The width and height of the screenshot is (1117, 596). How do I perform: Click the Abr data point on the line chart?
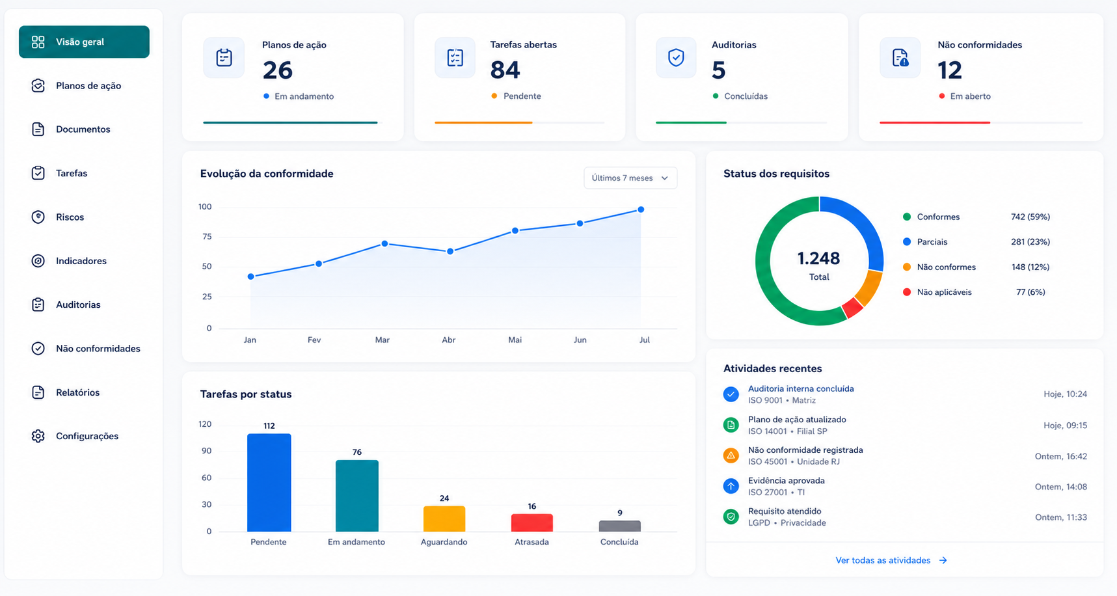pos(450,251)
